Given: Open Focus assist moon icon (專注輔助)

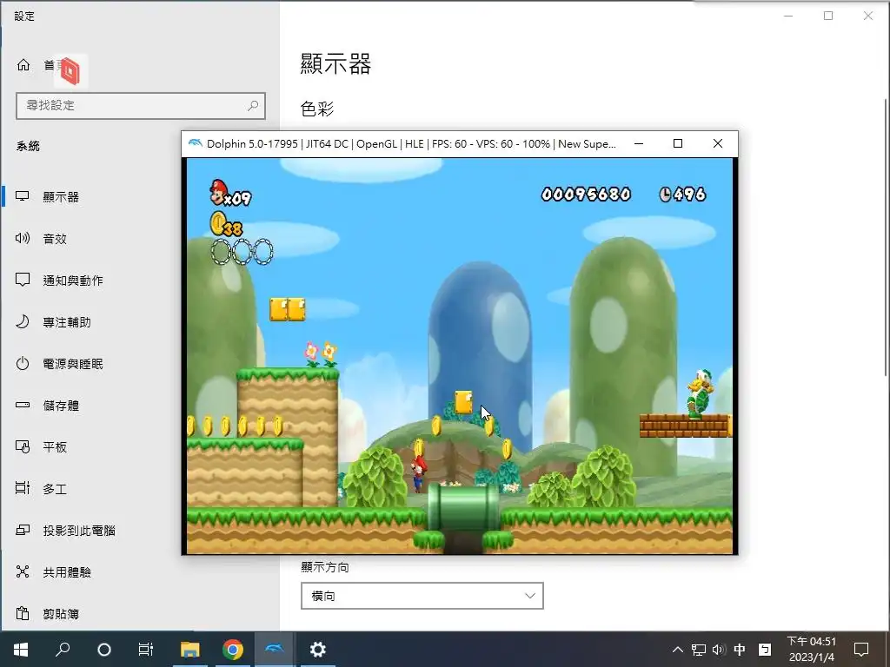Looking at the screenshot, I should [x=22, y=321].
